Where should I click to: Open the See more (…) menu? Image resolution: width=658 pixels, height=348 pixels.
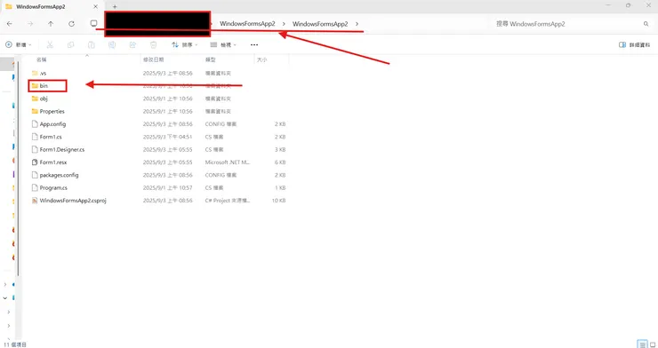(254, 44)
